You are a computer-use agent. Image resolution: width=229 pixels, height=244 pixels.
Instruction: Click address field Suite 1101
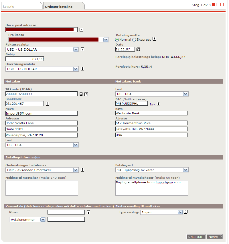click(x=42, y=129)
